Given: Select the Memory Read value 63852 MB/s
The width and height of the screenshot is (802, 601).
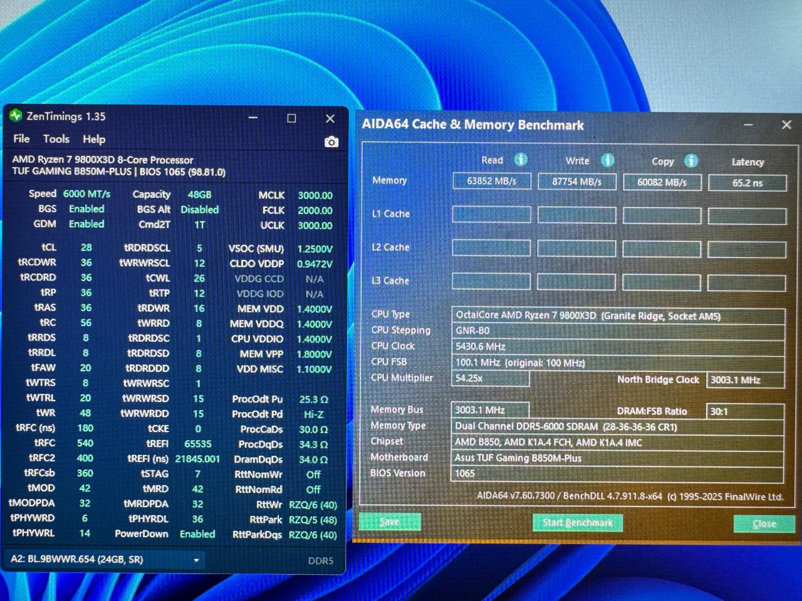Looking at the screenshot, I should click(x=492, y=181).
